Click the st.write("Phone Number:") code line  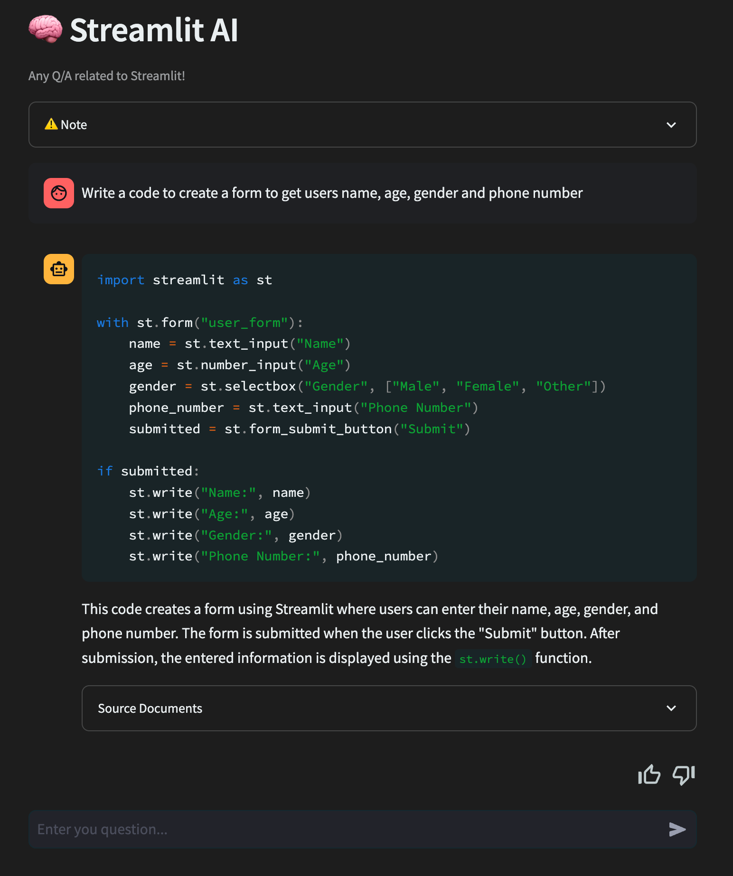pyautogui.click(x=283, y=556)
